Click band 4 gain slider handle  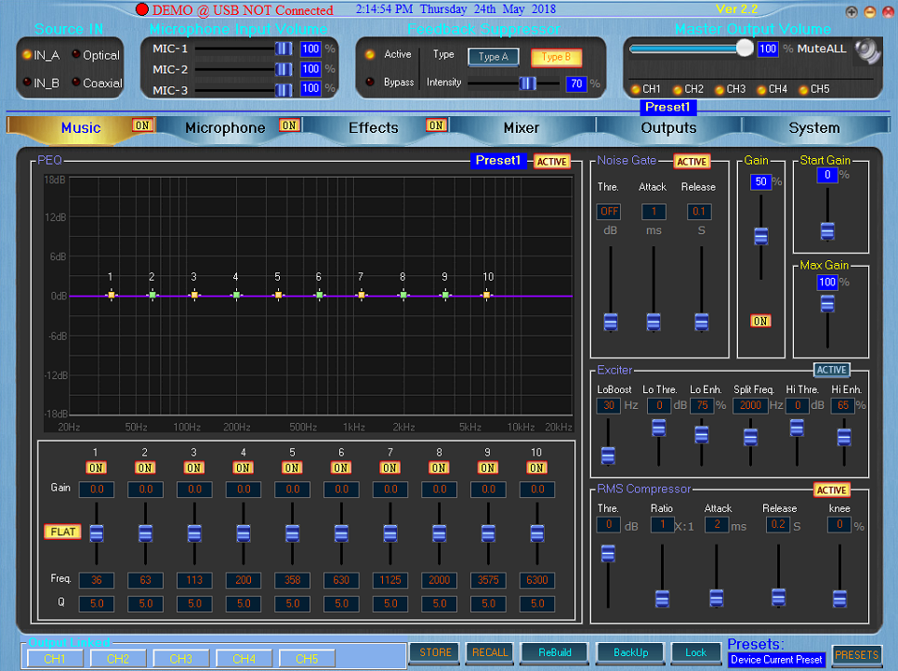pos(243,533)
